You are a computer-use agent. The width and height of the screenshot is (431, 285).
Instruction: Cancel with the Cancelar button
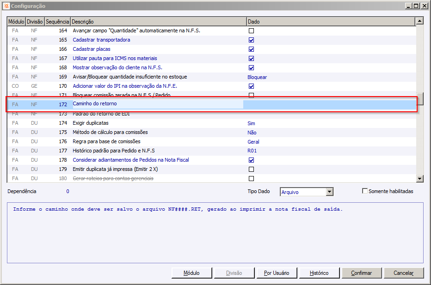point(404,273)
